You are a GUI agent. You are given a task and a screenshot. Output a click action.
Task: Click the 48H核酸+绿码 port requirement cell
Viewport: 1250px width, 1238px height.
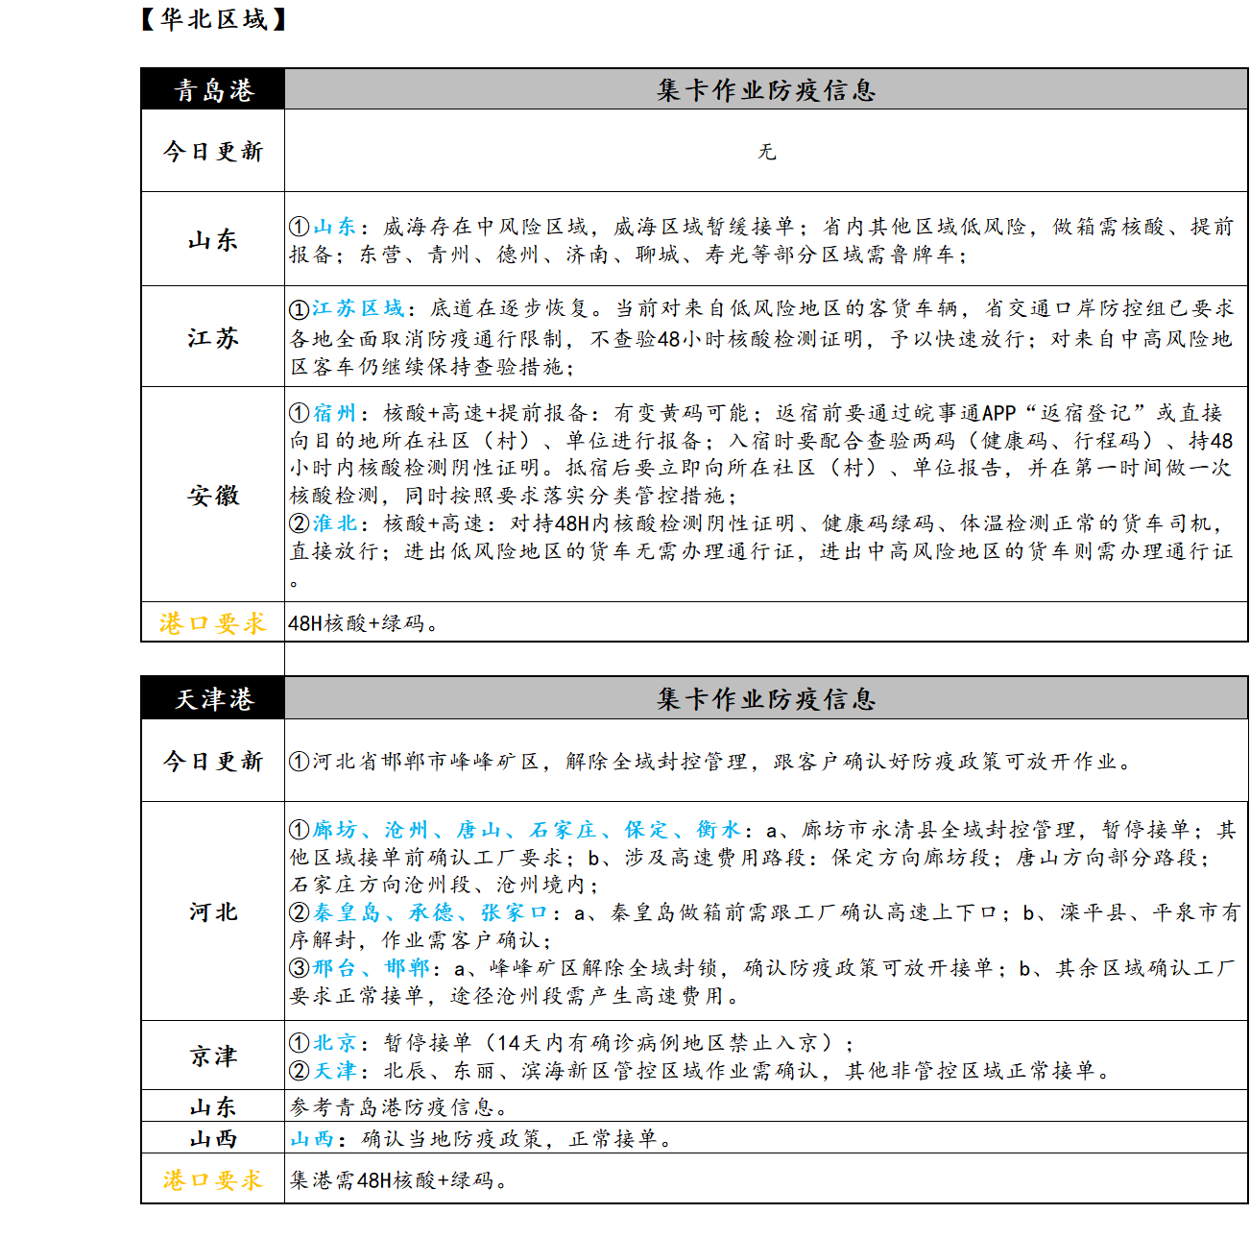[x=363, y=623]
